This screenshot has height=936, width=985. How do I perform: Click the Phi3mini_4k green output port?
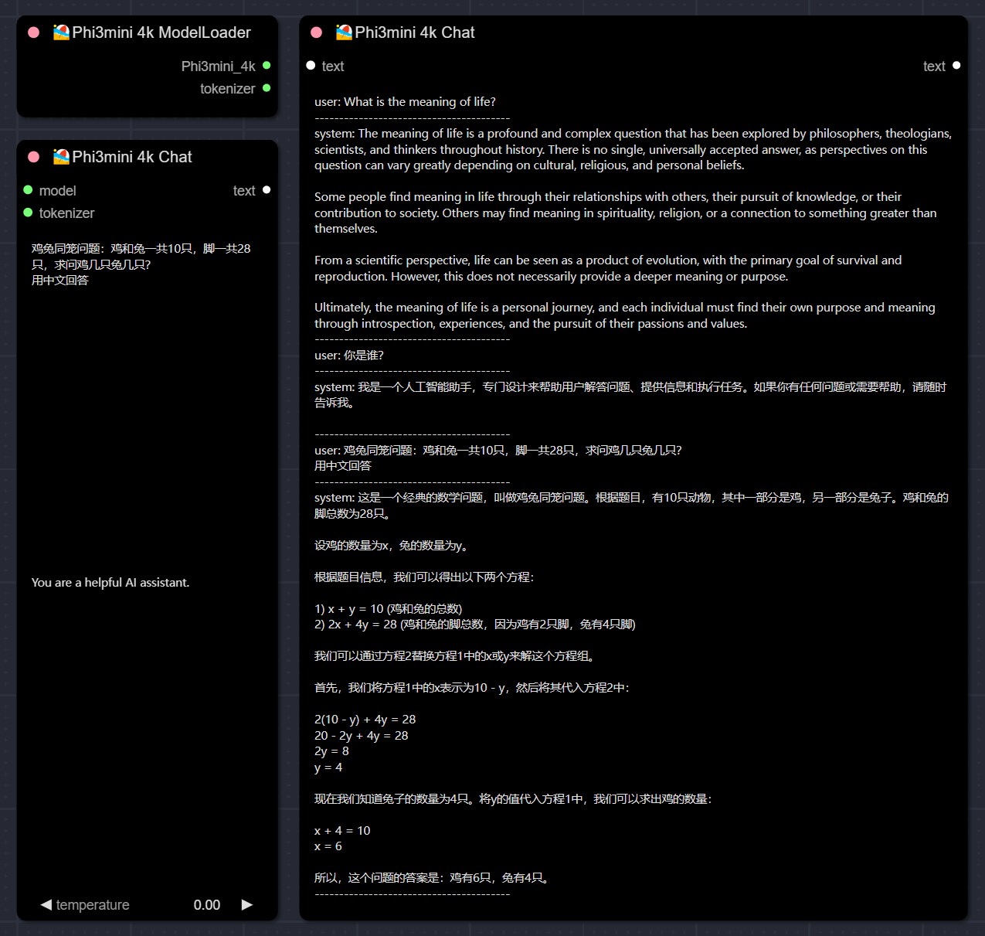[267, 66]
